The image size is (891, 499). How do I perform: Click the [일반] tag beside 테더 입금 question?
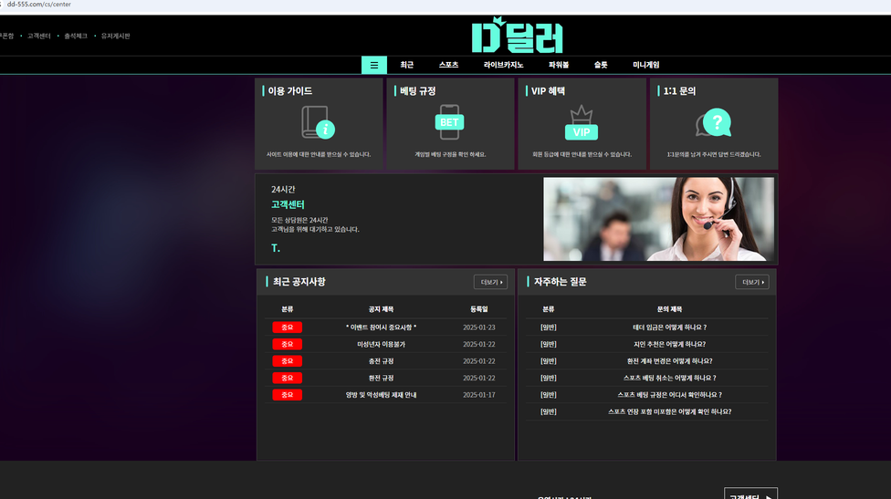[549, 327]
